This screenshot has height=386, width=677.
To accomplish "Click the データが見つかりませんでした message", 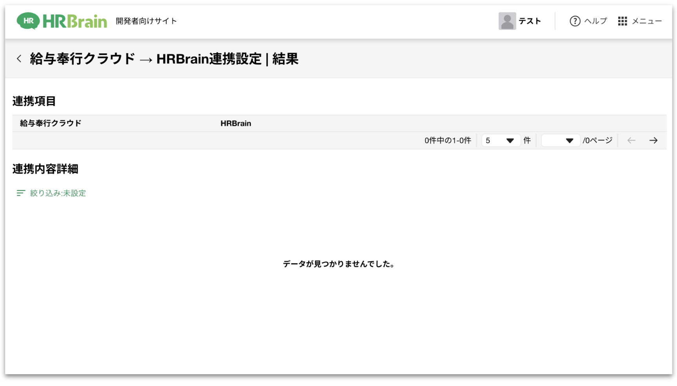I will 338,264.
